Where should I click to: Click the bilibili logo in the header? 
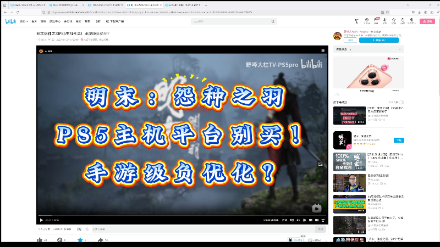tap(10, 21)
